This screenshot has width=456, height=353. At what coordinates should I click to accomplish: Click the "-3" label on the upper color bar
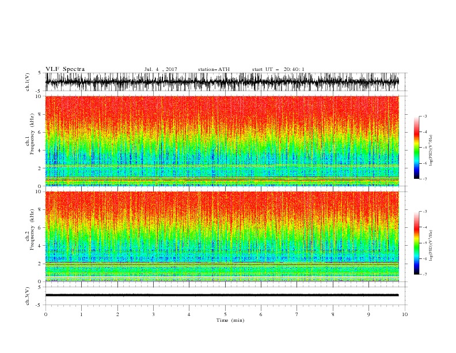[x=425, y=116]
